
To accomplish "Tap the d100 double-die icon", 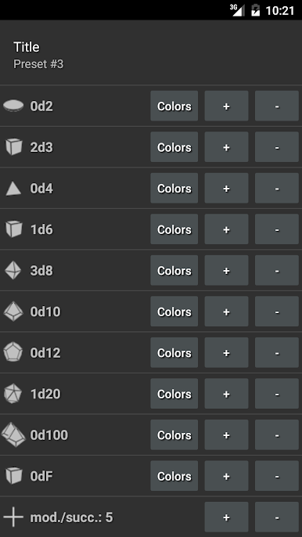I will coord(13,434).
